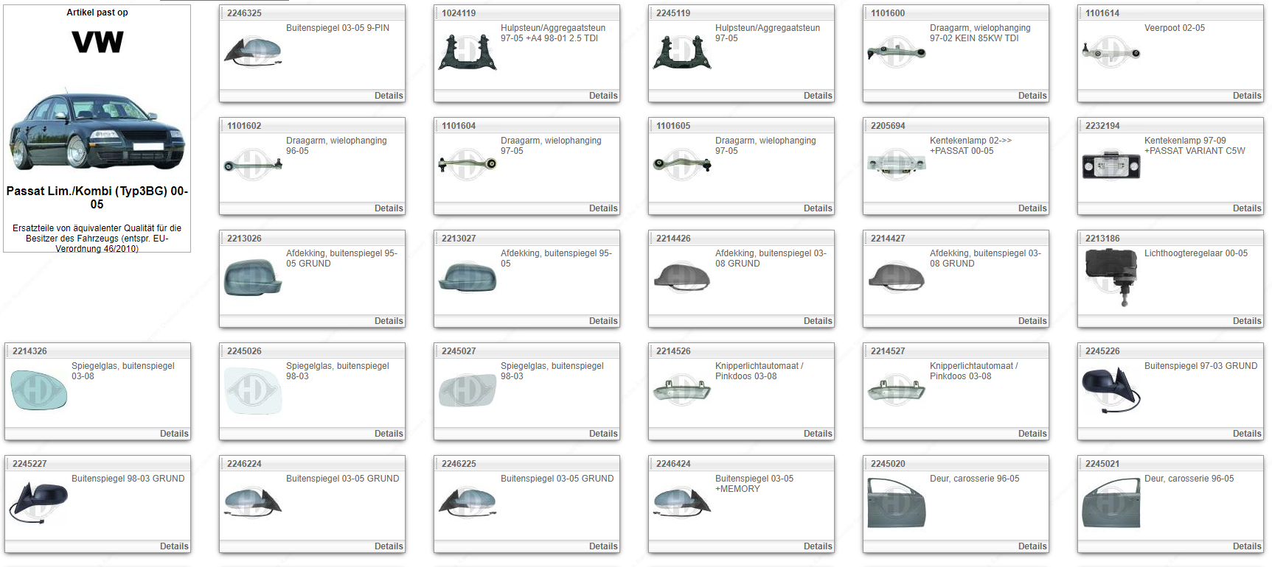Viewport: 1272px width, 567px height.
Task: Click the VW Passat car image
Action: (97, 131)
